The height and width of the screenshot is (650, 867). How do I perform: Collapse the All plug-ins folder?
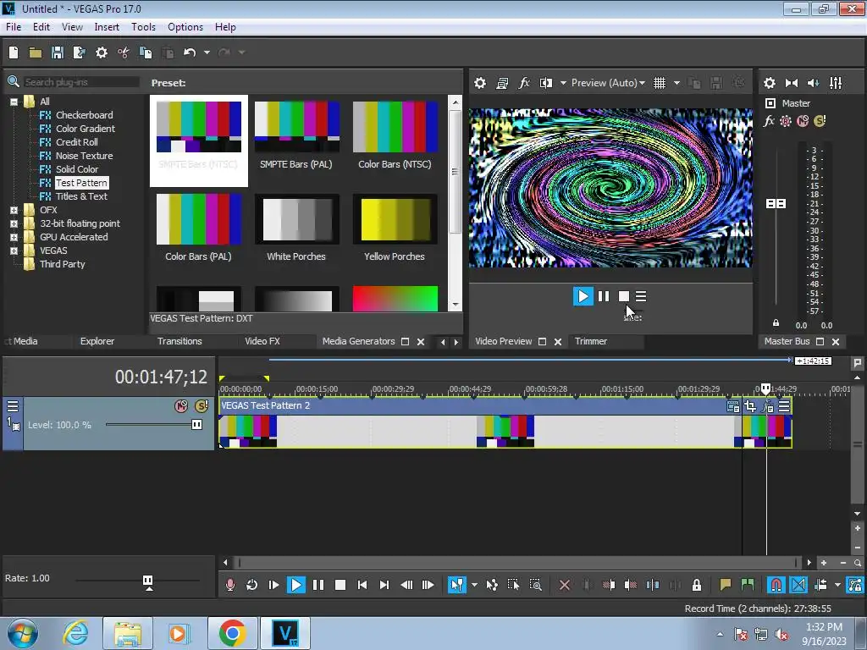[x=14, y=102]
